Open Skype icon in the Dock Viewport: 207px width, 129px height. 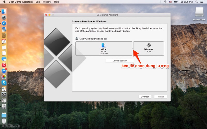[x=4, y=83]
